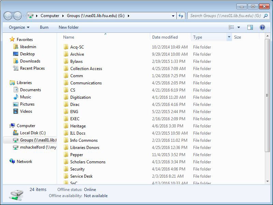Open the Type column filter dropdown
Screen dimensions: 273x205
(x=229, y=37)
